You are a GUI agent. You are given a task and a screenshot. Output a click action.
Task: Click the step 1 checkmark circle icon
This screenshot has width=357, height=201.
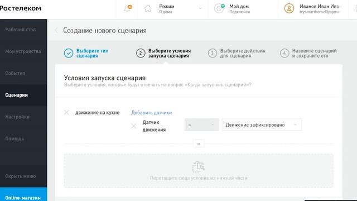pos(69,53)
